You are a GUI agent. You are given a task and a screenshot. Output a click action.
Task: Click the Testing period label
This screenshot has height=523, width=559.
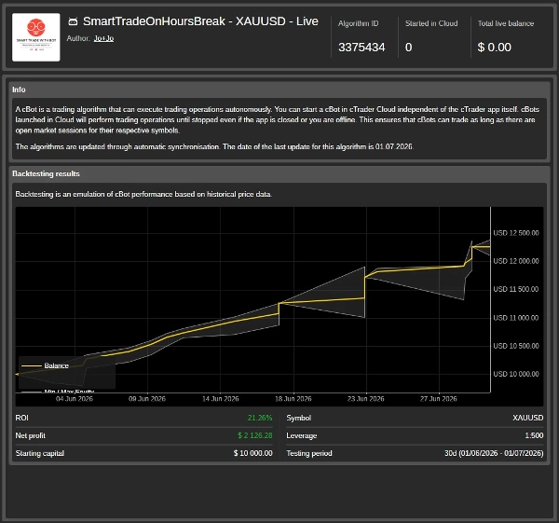point(309,453)
